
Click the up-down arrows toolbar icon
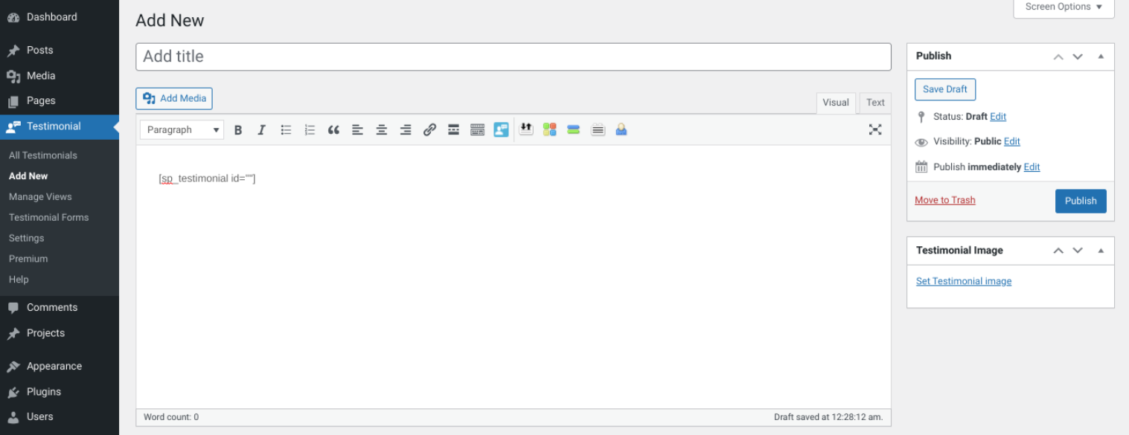coord(526,129)
